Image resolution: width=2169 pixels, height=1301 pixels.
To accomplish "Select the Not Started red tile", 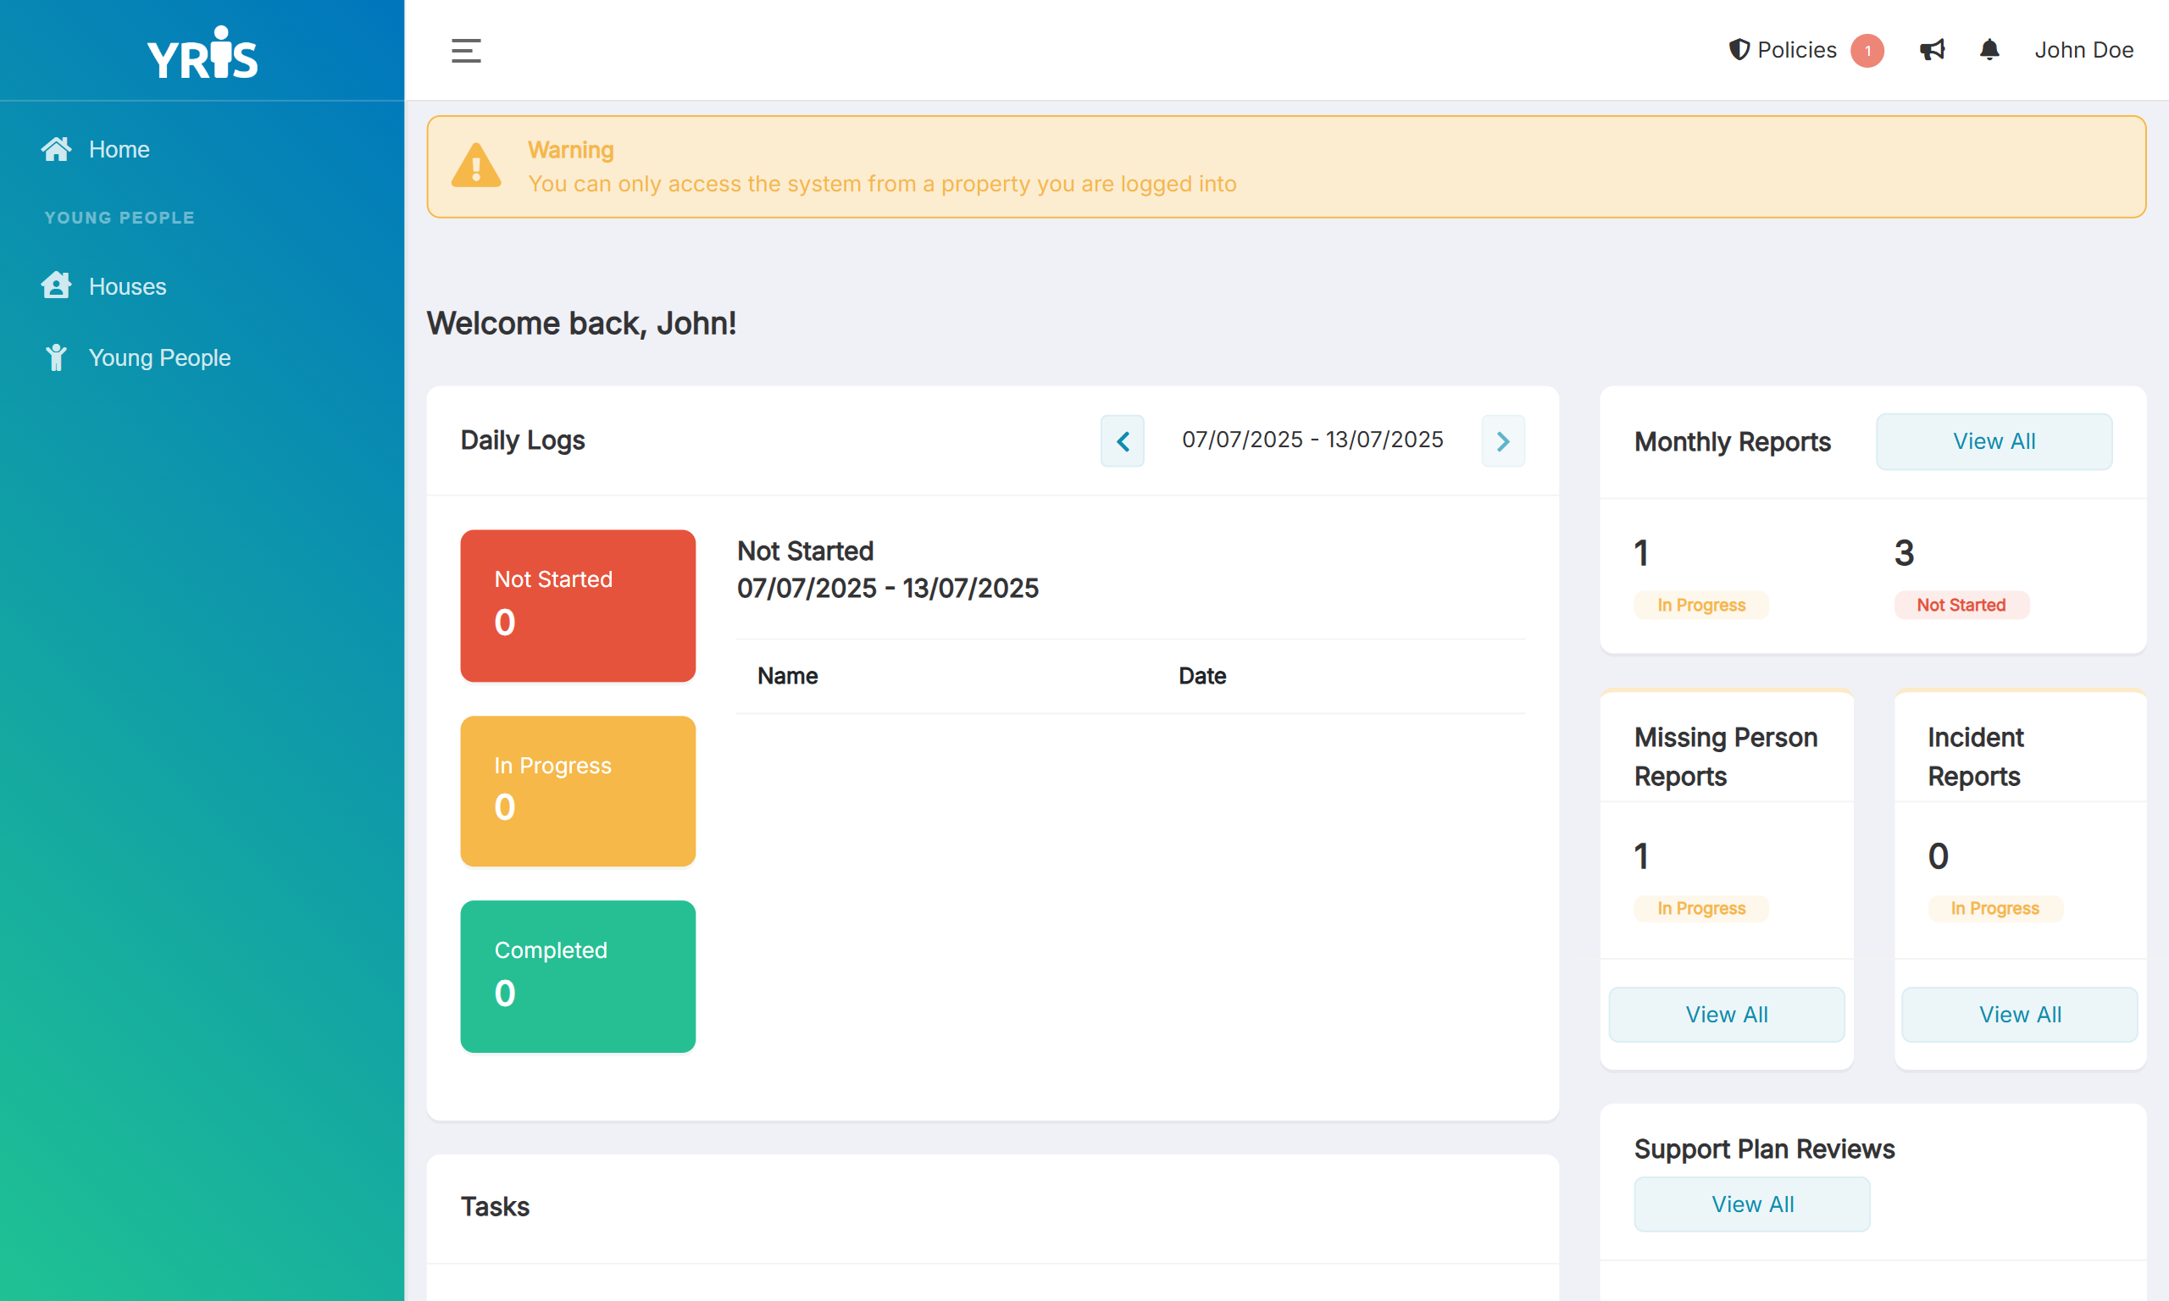I will click(x=578, y=605).
